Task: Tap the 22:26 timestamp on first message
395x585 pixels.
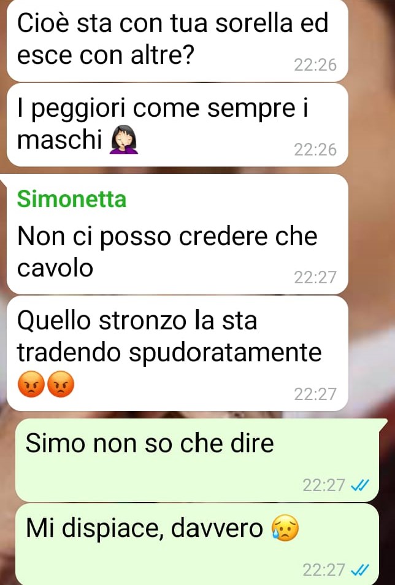Action: (315, 65)
